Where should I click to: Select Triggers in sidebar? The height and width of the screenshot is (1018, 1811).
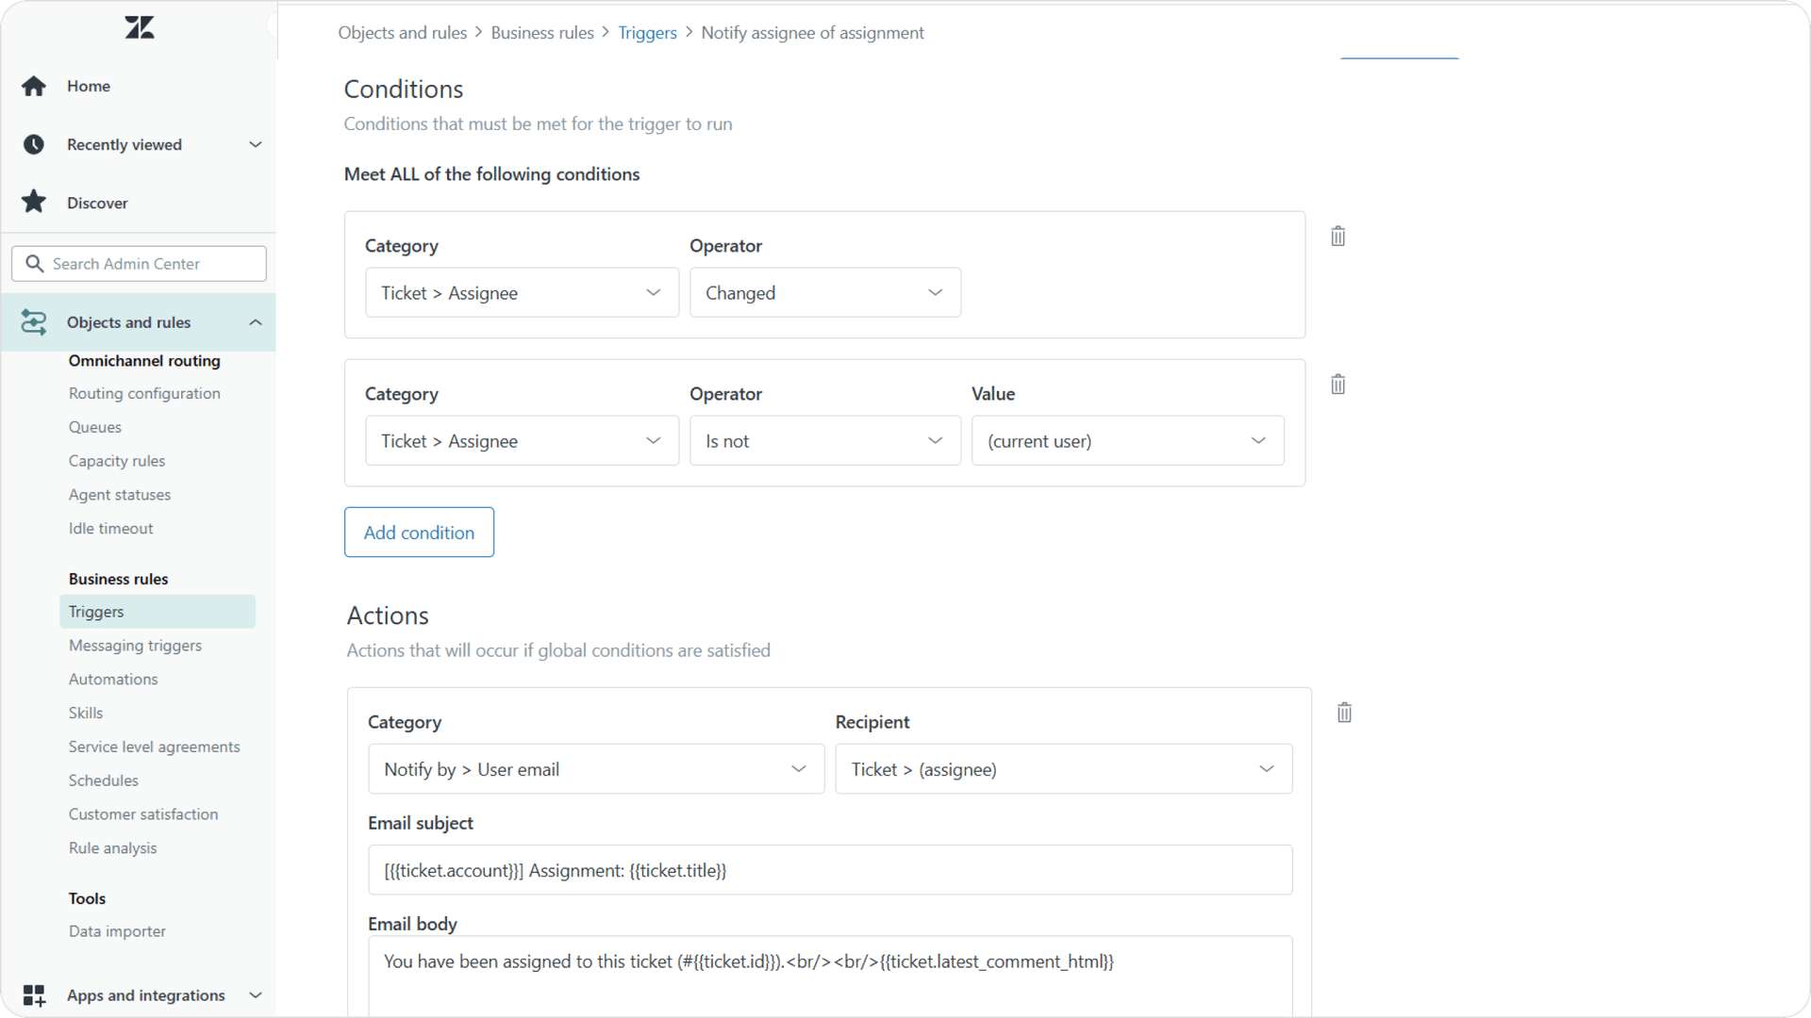pos(157,612)
